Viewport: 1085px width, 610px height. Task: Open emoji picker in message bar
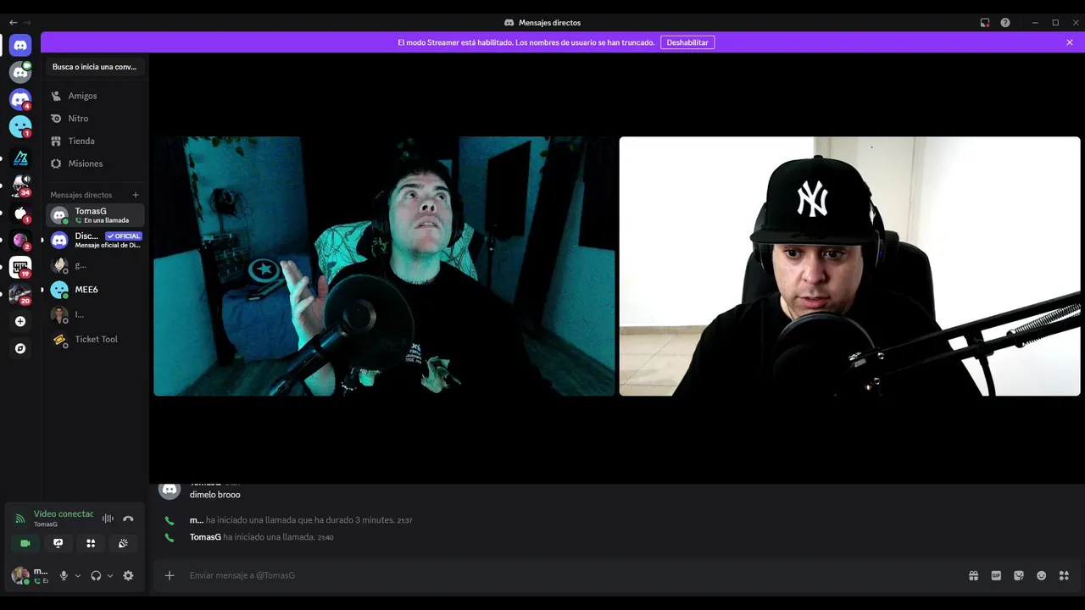(x=1041, y=575)
